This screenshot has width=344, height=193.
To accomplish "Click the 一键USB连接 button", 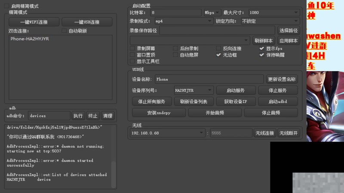I will pos(87,22).
